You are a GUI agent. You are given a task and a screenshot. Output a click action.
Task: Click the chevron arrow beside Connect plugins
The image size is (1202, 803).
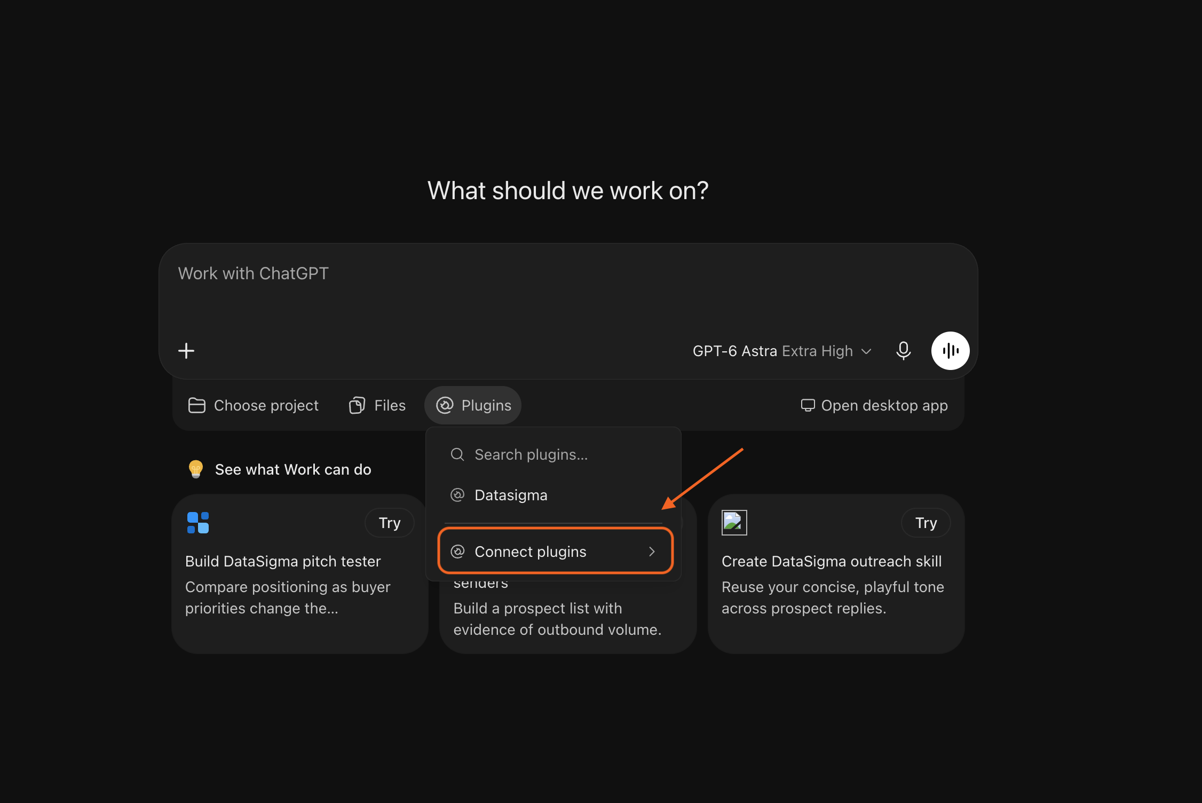pyautogui.click(x=652, y=552)
